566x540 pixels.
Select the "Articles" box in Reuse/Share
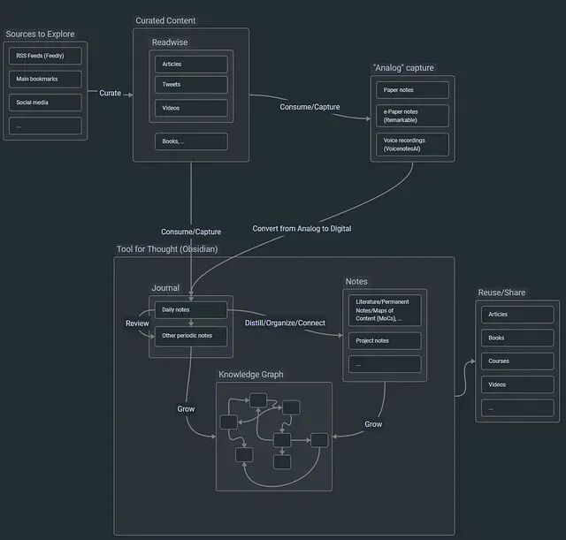(517, 315)
